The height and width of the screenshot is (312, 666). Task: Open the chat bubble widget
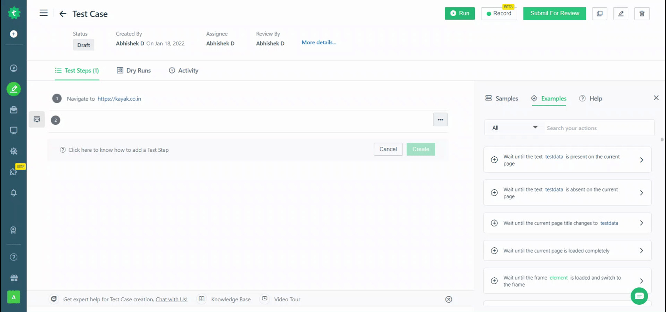point(639,296)
